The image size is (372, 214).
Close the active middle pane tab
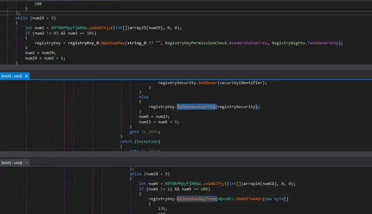26,76
